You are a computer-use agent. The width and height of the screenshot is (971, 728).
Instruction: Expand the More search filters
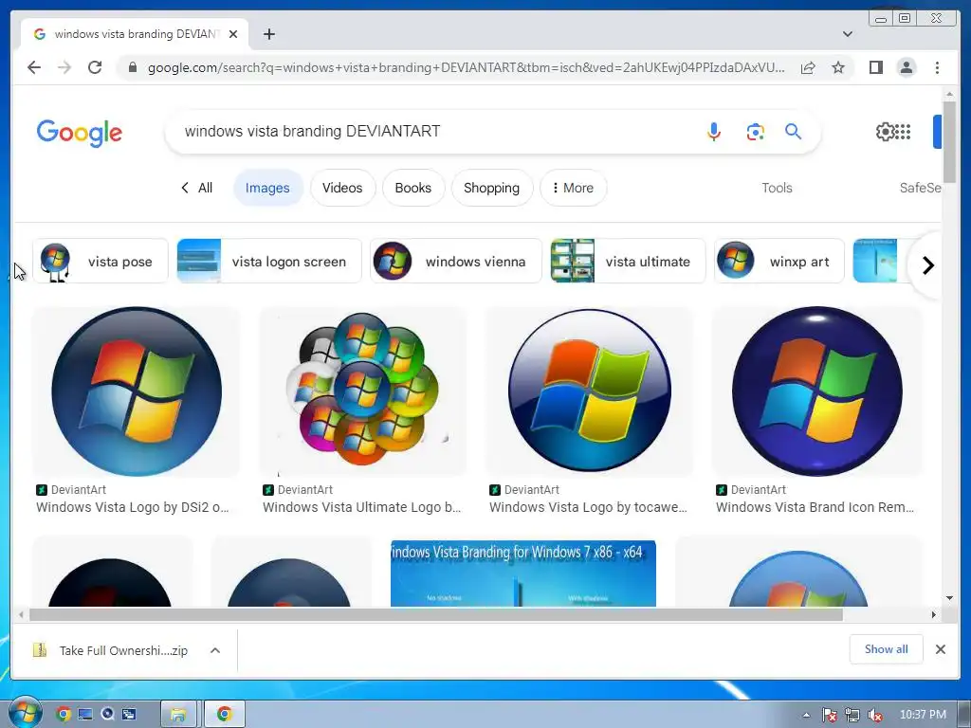[x=573, y=188]
